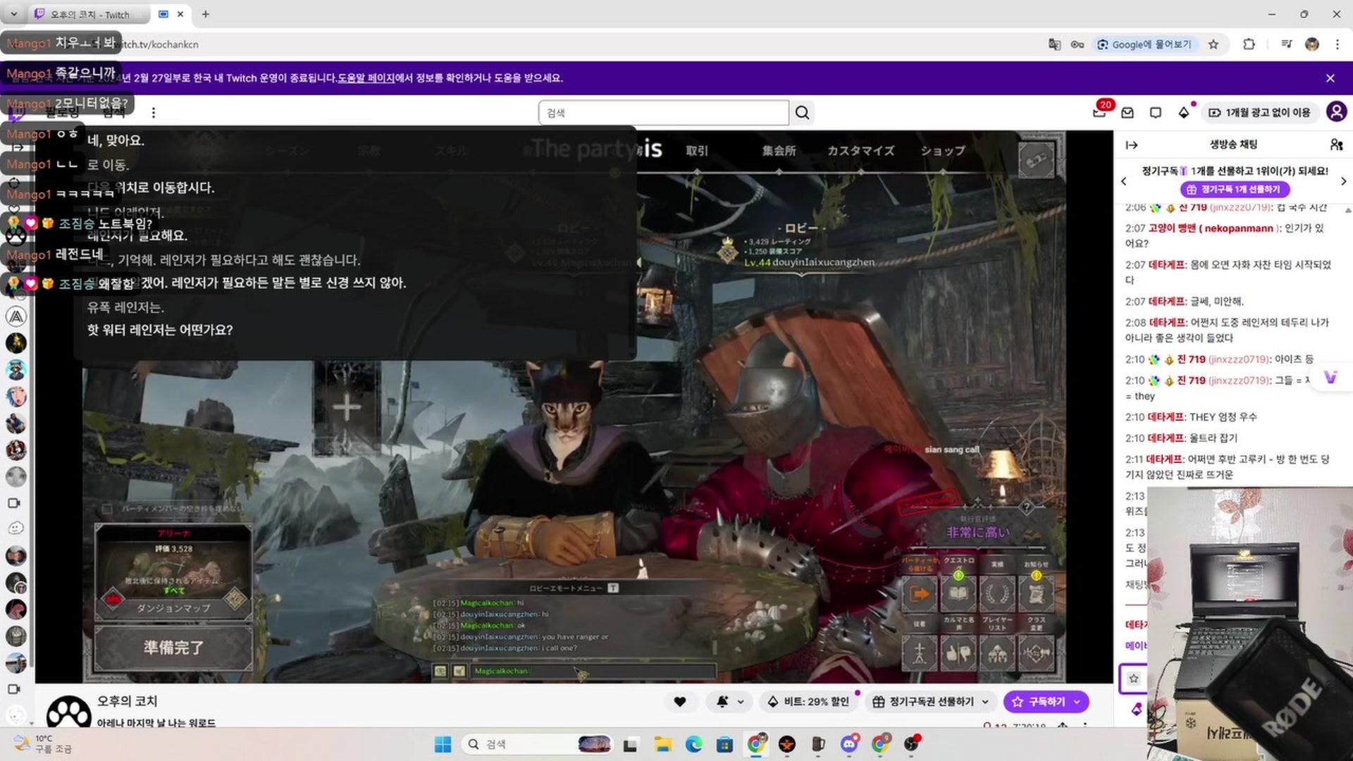Click the Bits diamond icon in header
Image resolution: width=1353 pixels, height=761 pixels.
click(x=1184, y=113)
